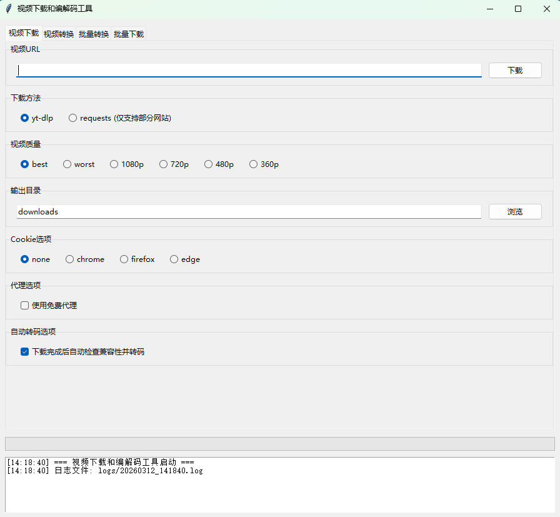This screenshot has height=517, width=560.
Task: Click inside the 视频URL input field
Action: [249, 70]
